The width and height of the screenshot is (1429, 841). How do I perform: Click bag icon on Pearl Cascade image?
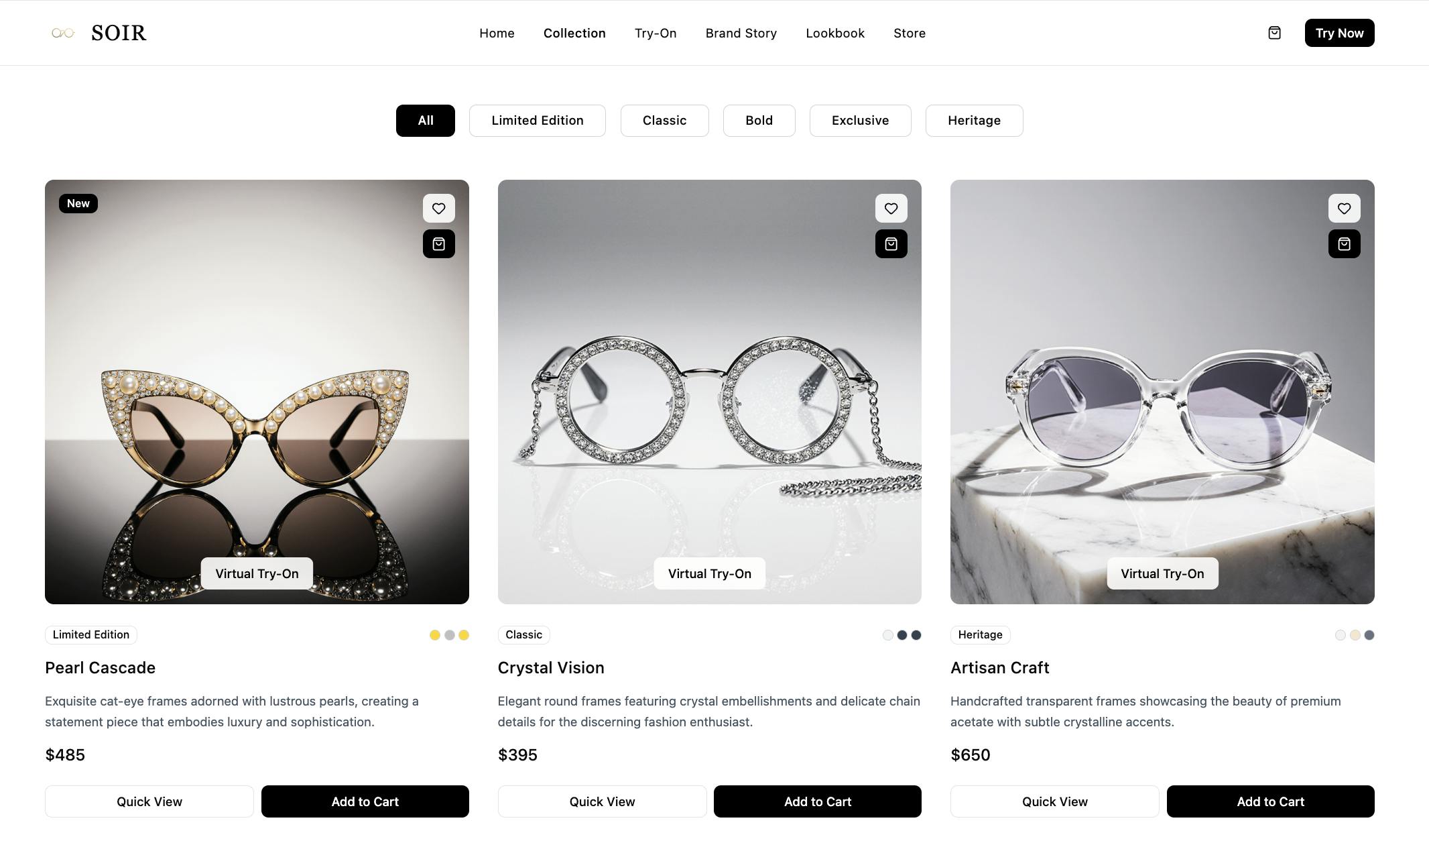click(438, 244)
